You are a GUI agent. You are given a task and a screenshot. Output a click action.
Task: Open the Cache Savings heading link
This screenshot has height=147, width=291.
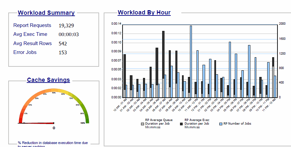[x=48, y=80]
